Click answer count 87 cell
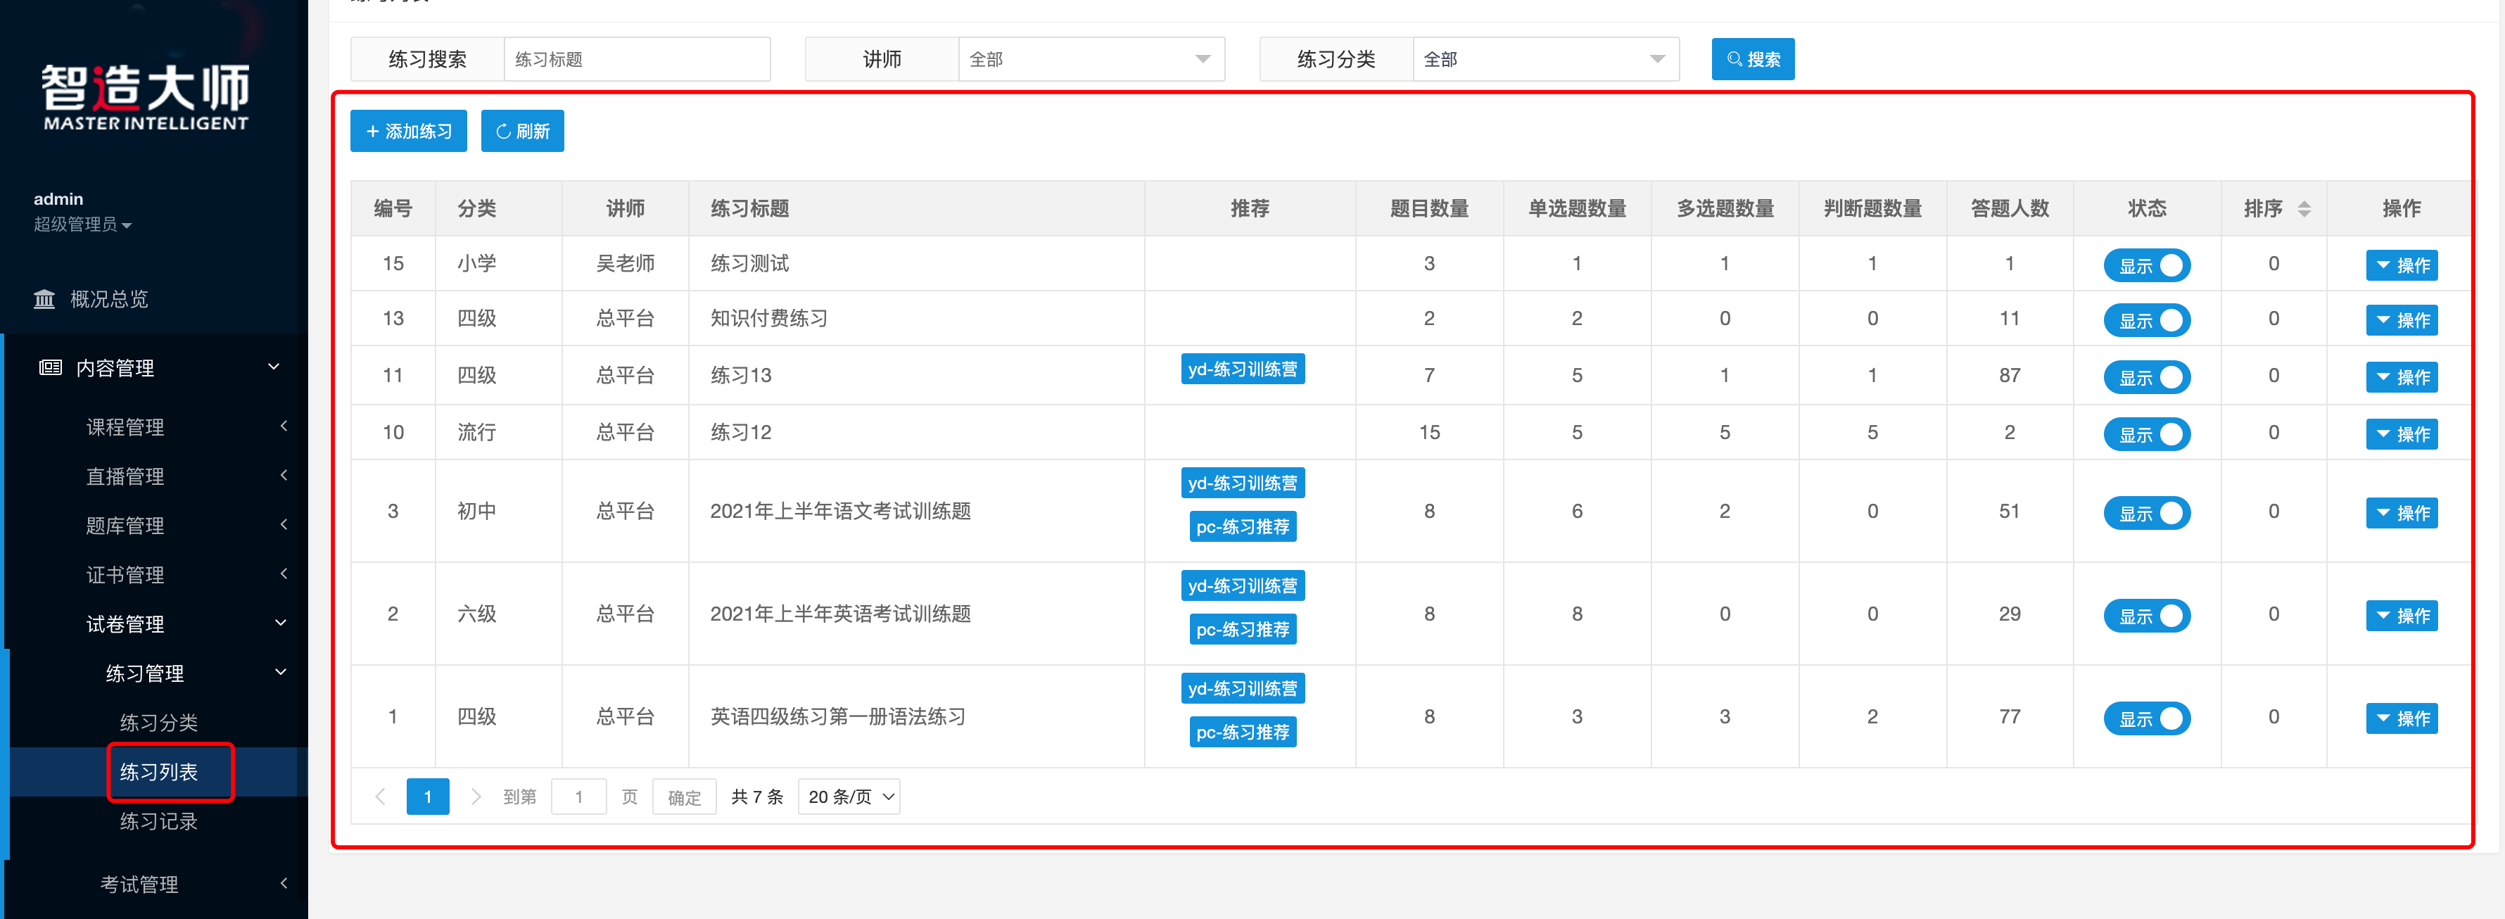 tap(2009, 375)
